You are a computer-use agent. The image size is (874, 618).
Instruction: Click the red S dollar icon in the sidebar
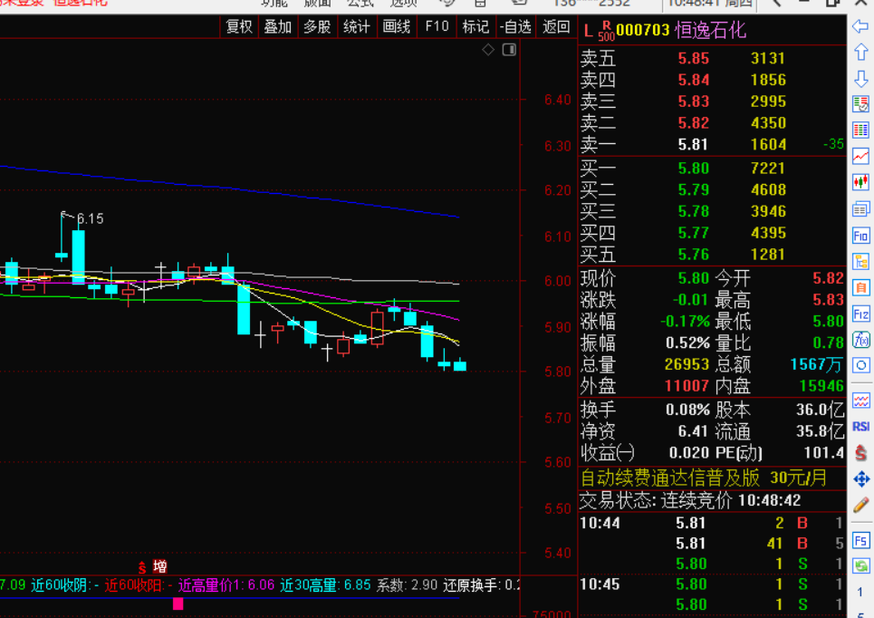click(860, 452)
